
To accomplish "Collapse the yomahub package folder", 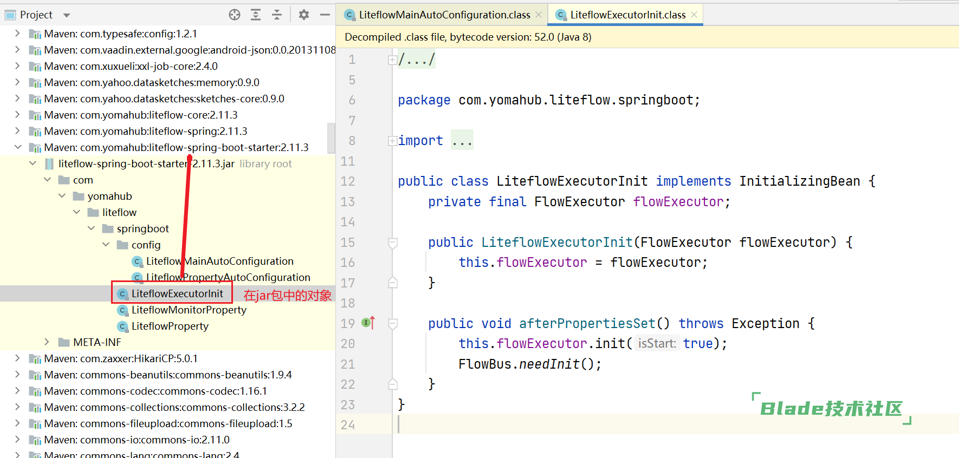I will (x=62, y=196).
